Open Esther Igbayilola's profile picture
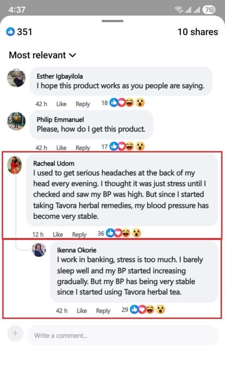Image resolution: width=225 pixels, height=369 pixels. coord(16,78)
